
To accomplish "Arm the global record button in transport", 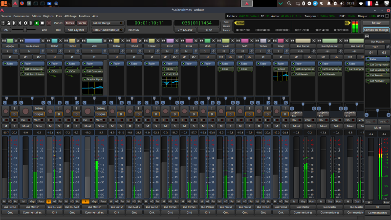I will [48, 23].
